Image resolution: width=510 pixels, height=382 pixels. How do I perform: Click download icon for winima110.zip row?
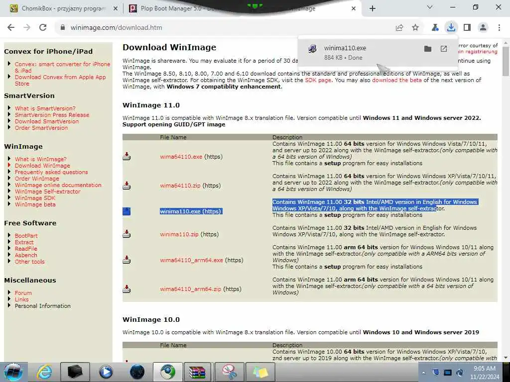coord(127,234)
